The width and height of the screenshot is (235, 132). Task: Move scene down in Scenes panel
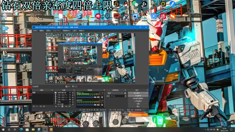(44, 106)
